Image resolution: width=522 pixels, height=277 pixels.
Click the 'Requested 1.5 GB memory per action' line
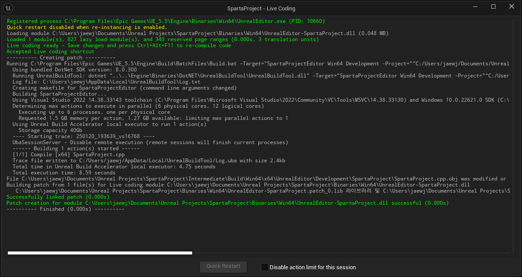[x=153, y=118]
